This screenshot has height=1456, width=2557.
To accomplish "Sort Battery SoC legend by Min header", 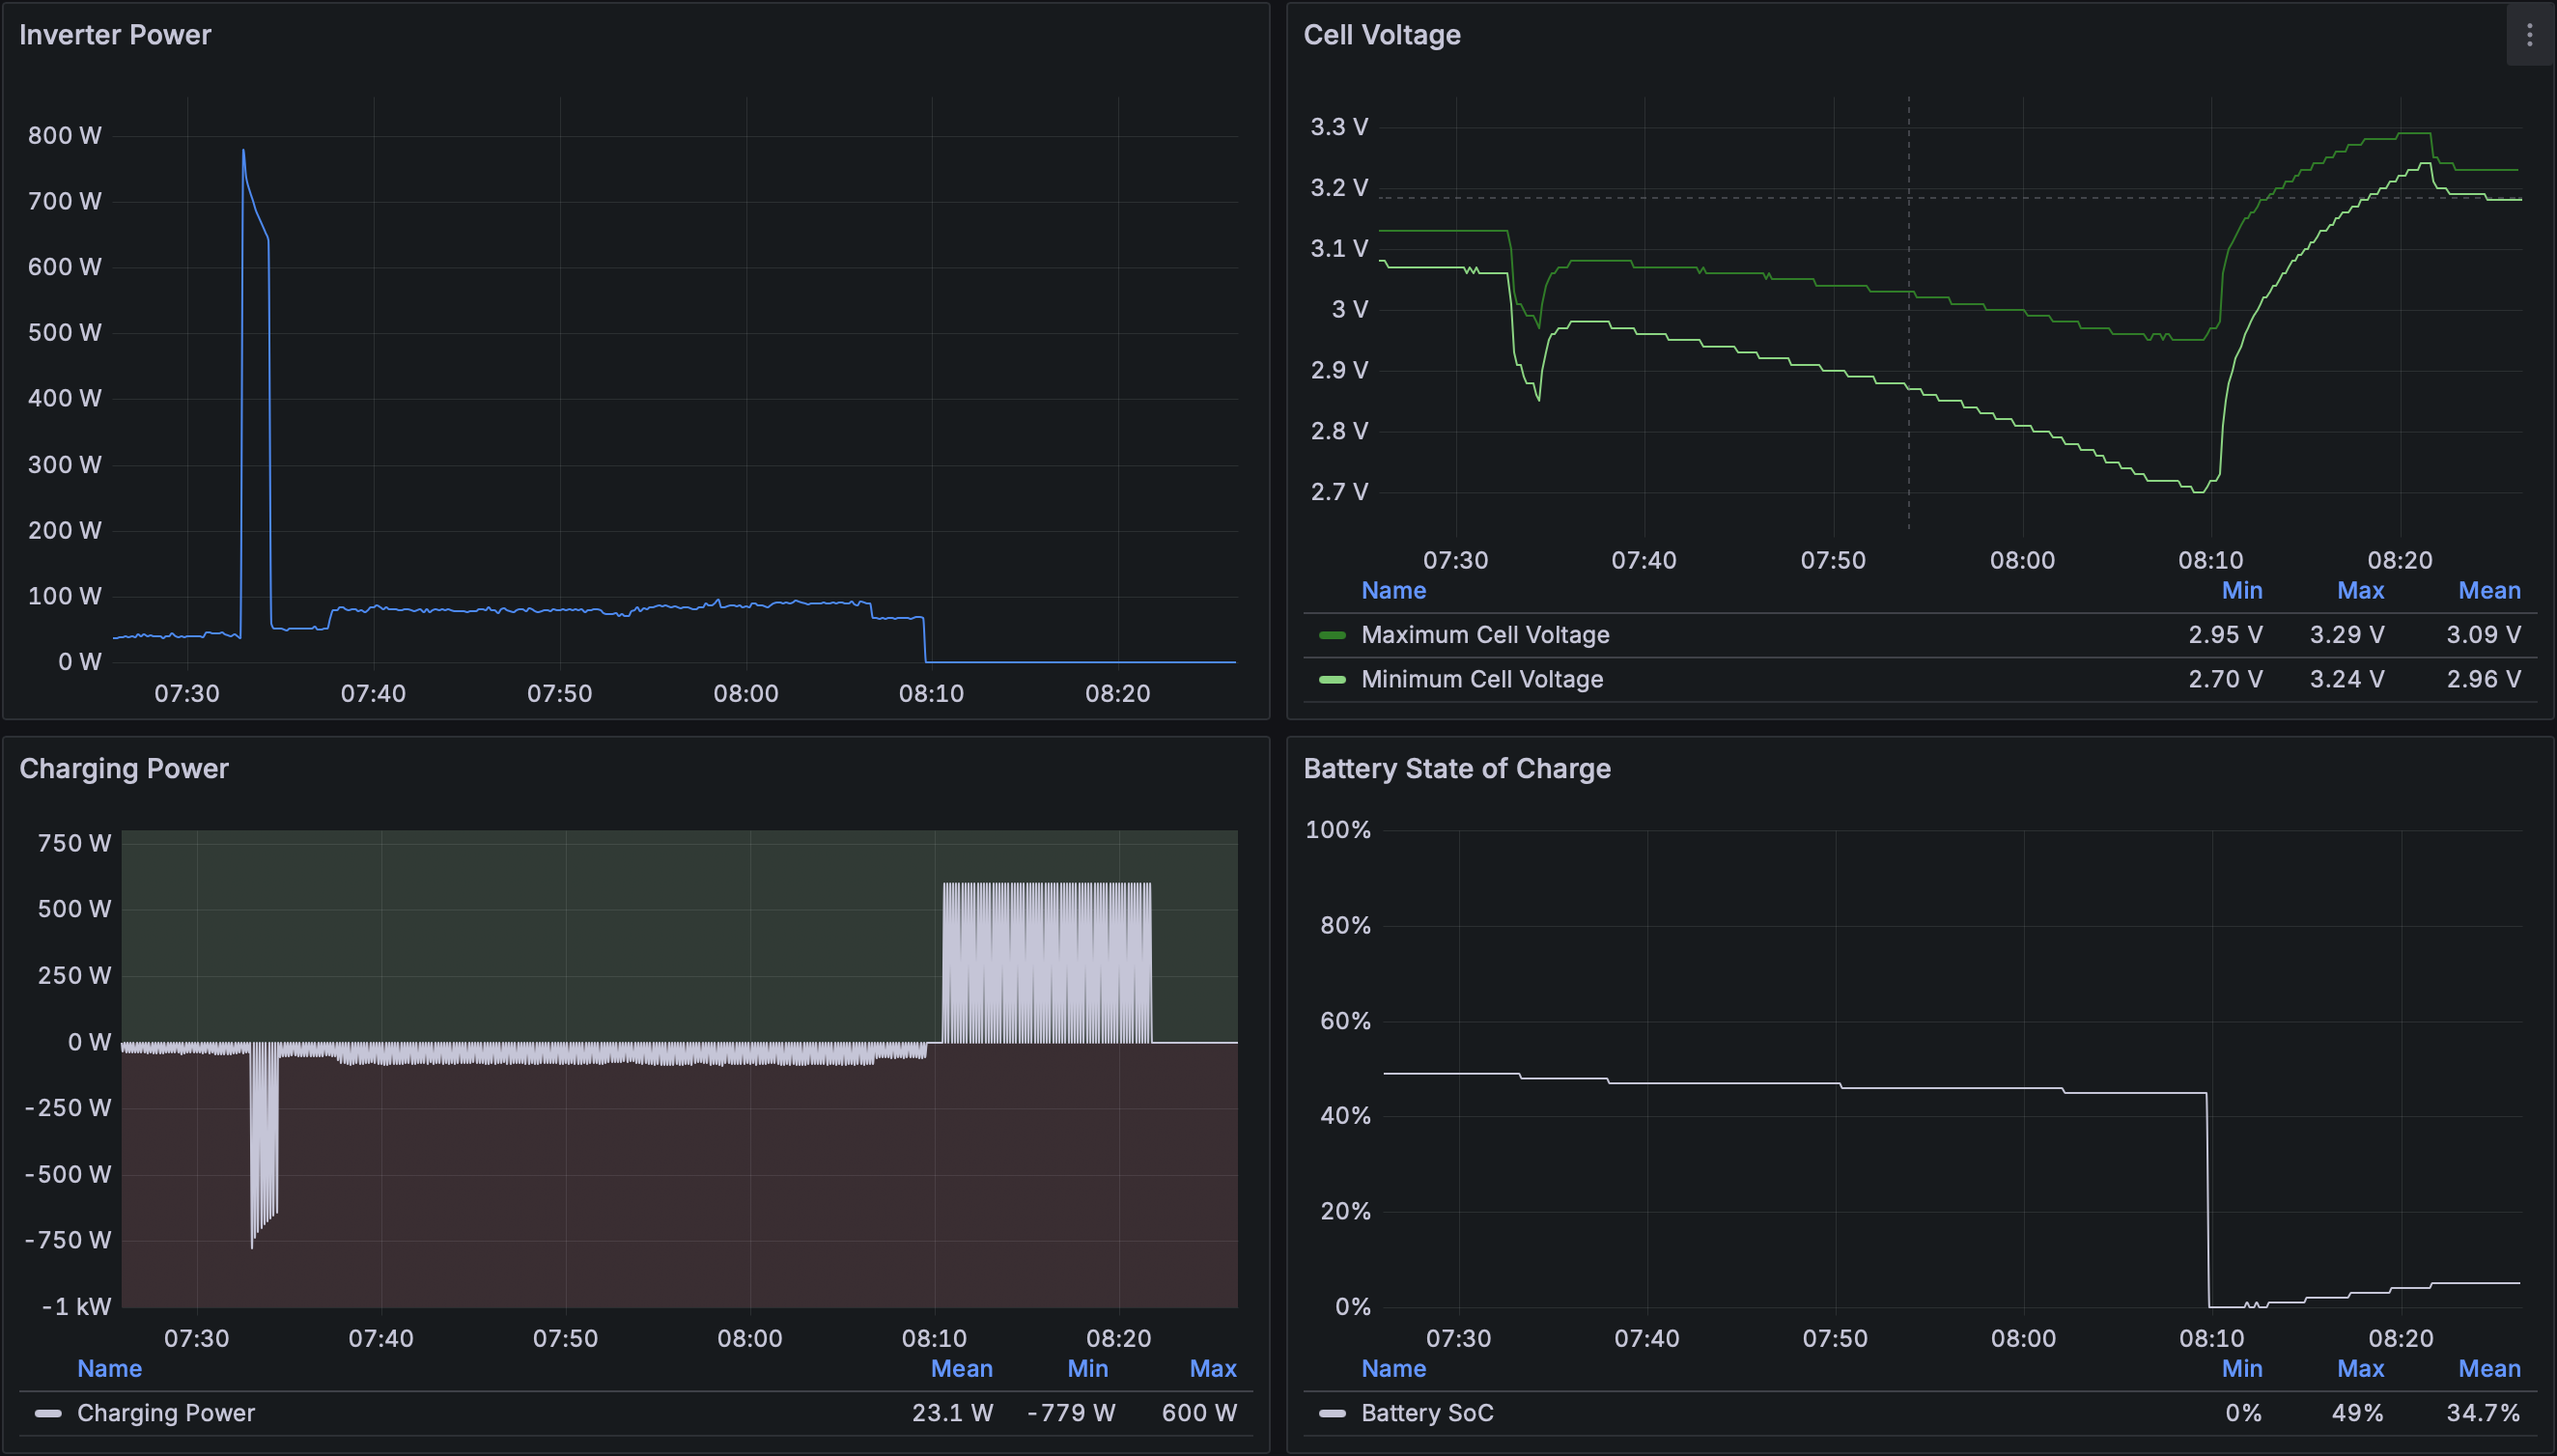I will point(2241,1369).
